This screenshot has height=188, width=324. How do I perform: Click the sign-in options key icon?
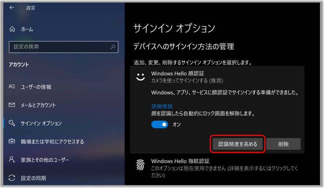point(12,123)
